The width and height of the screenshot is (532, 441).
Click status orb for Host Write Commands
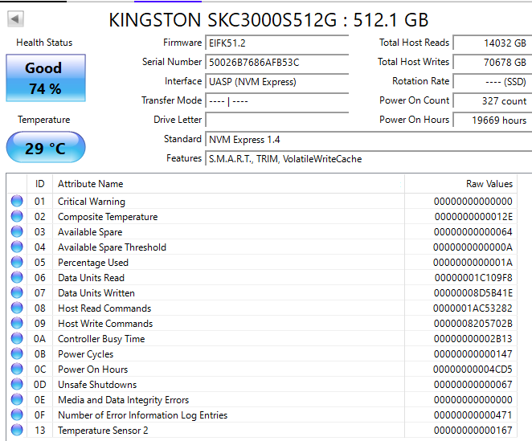tap(17, 323)
